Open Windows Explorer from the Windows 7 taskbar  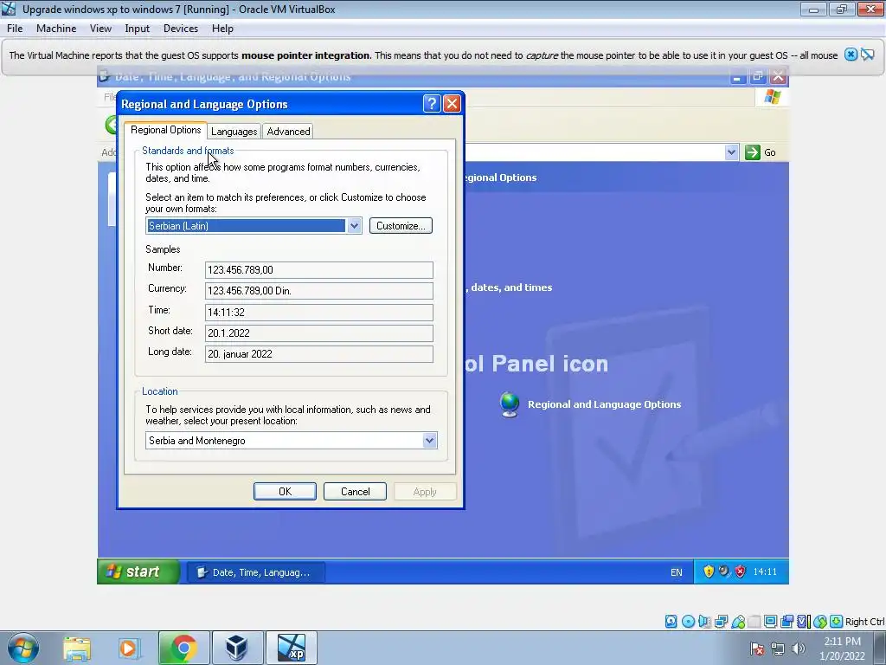click(77, 648)
